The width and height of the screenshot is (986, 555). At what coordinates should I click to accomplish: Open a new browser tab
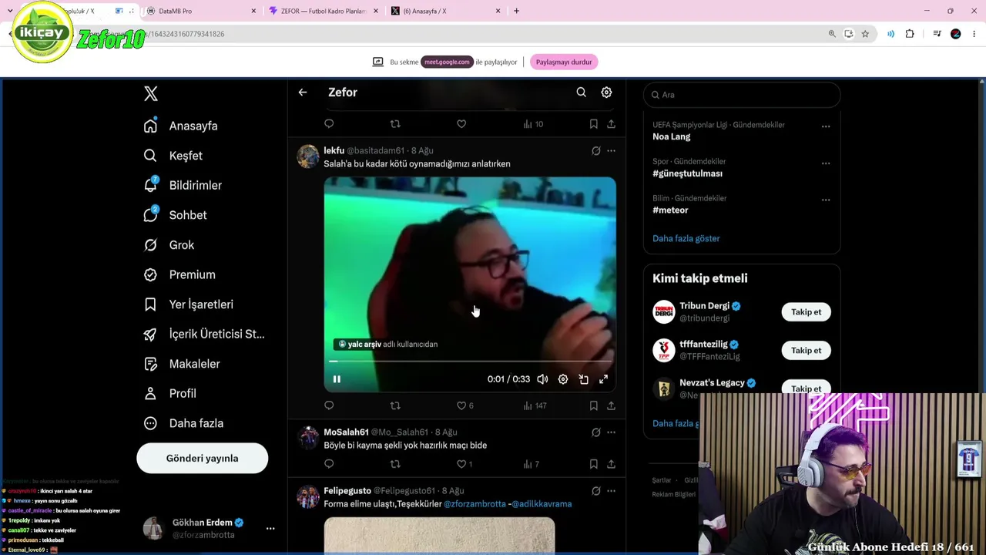click(516, 11)
